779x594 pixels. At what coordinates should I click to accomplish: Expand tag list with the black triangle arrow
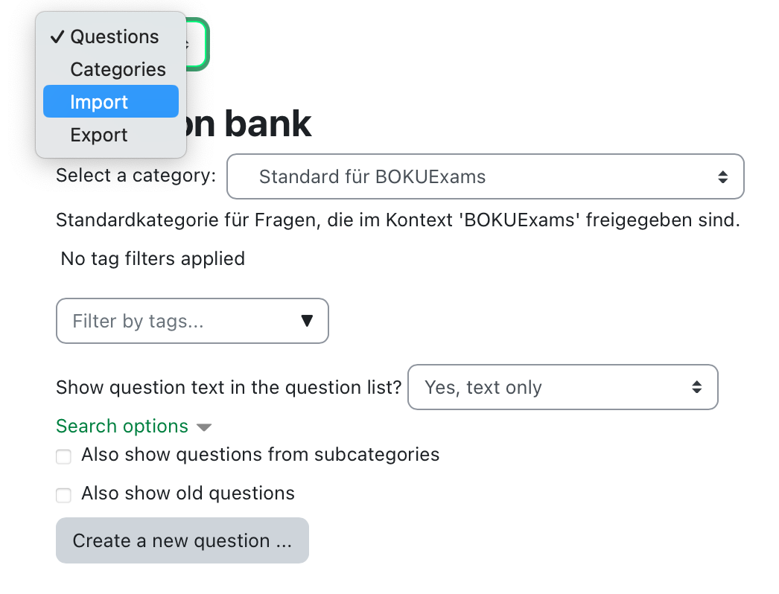pos(307,321)
